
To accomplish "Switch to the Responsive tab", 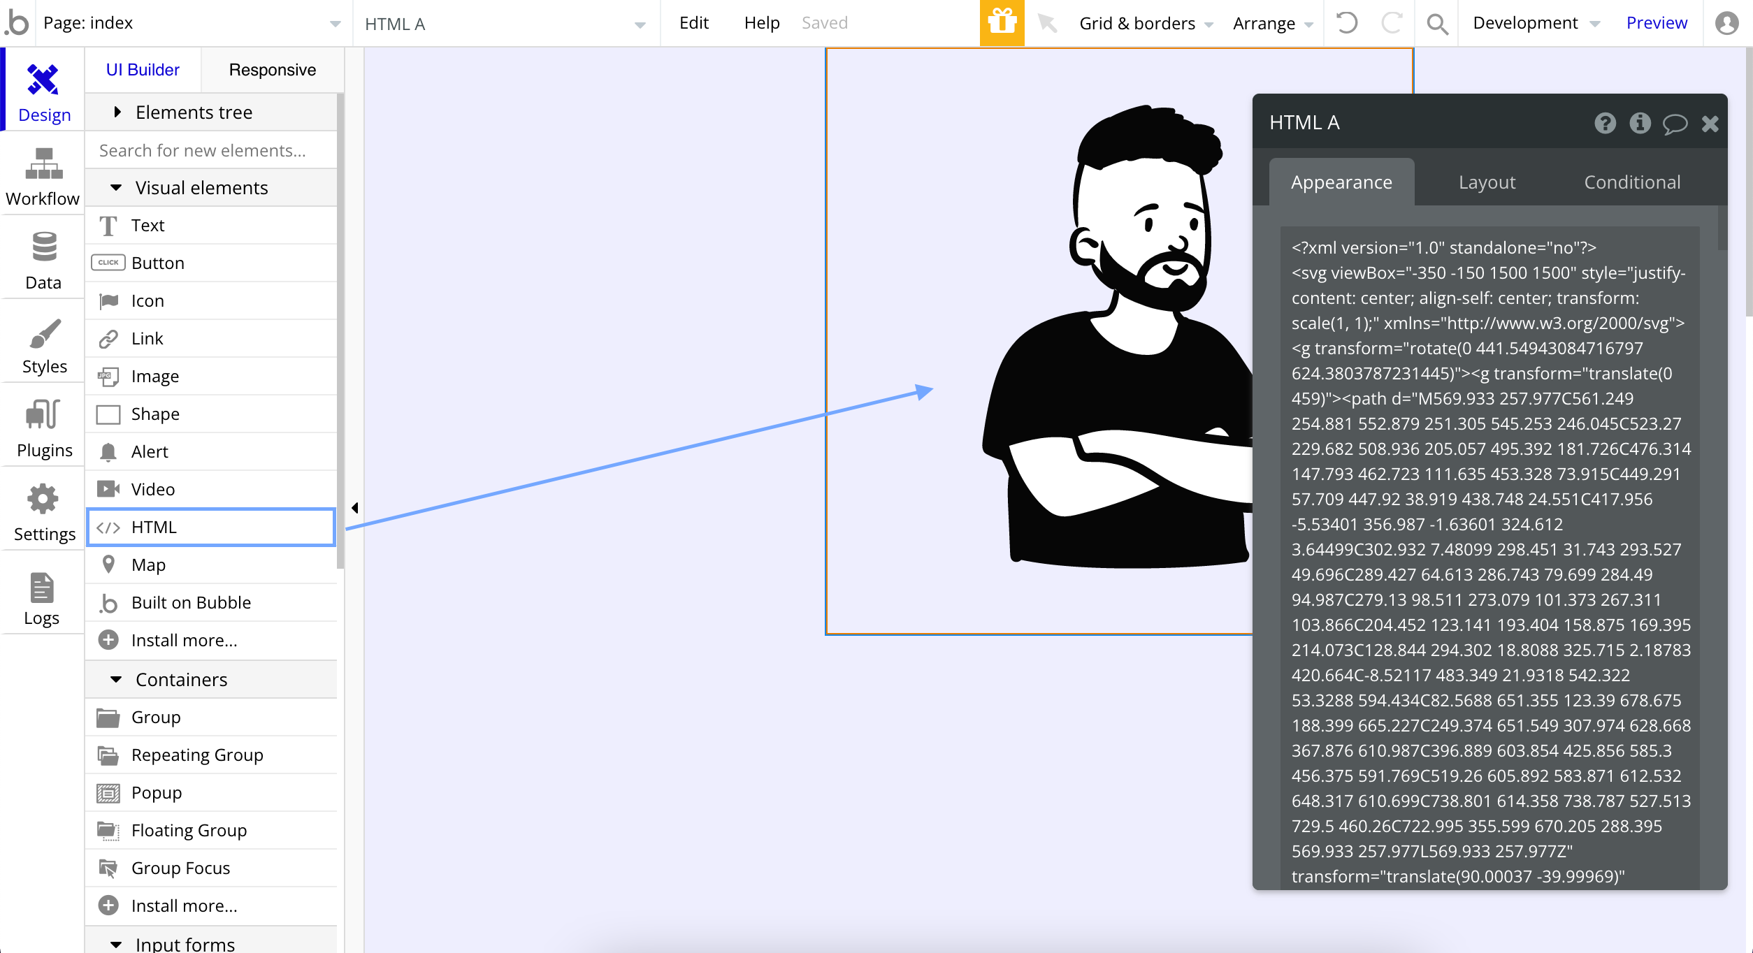I will (272, 70).
